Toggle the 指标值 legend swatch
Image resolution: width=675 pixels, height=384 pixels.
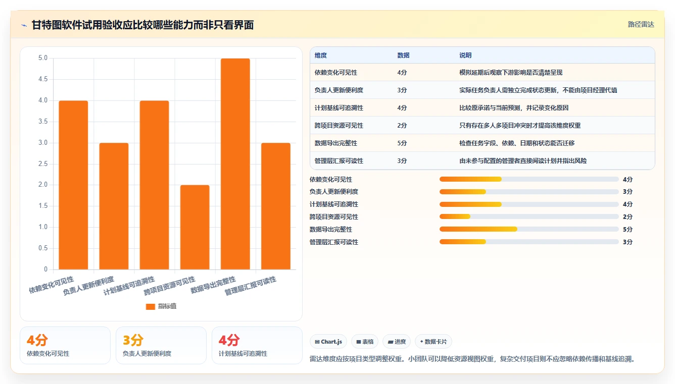151,306
